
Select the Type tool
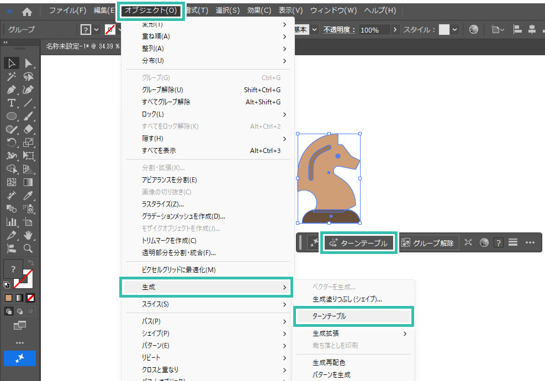point(11,103)
